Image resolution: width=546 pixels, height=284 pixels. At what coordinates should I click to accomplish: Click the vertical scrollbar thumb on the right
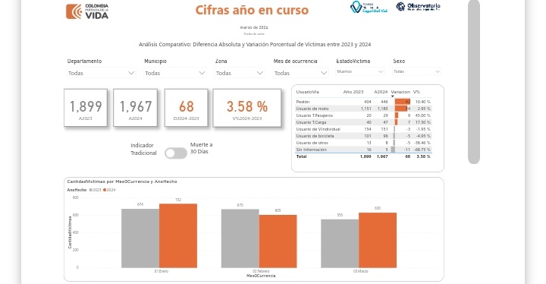tap(474, 82)
